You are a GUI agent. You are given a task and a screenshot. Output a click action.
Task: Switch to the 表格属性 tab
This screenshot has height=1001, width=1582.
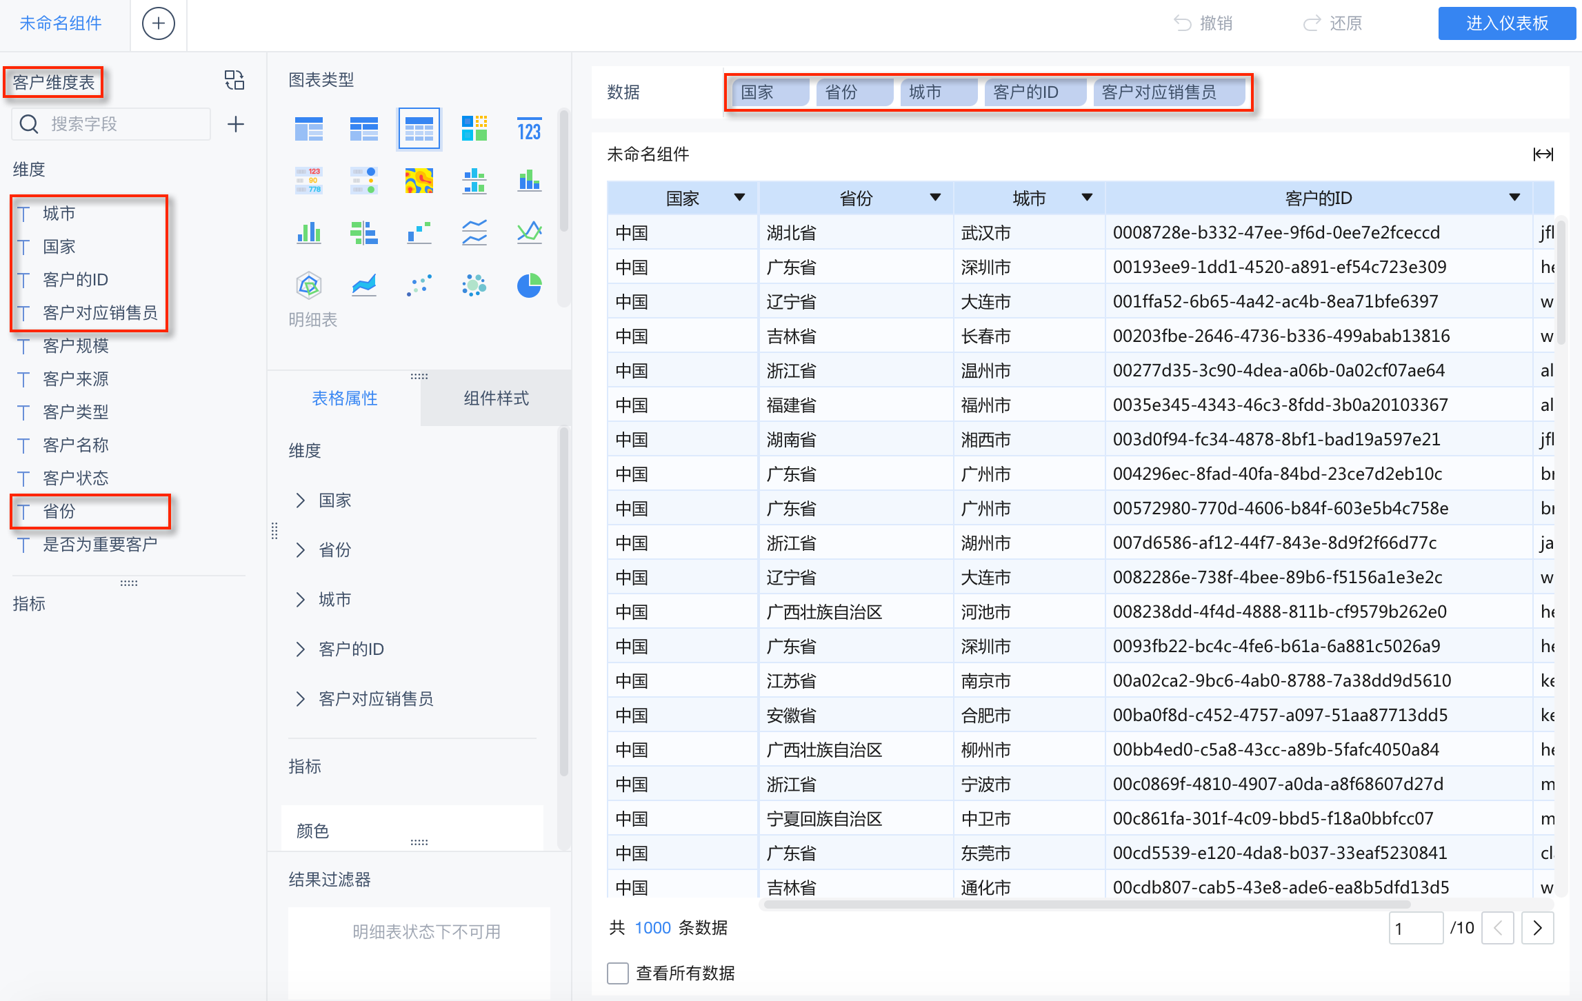(344, 398)
